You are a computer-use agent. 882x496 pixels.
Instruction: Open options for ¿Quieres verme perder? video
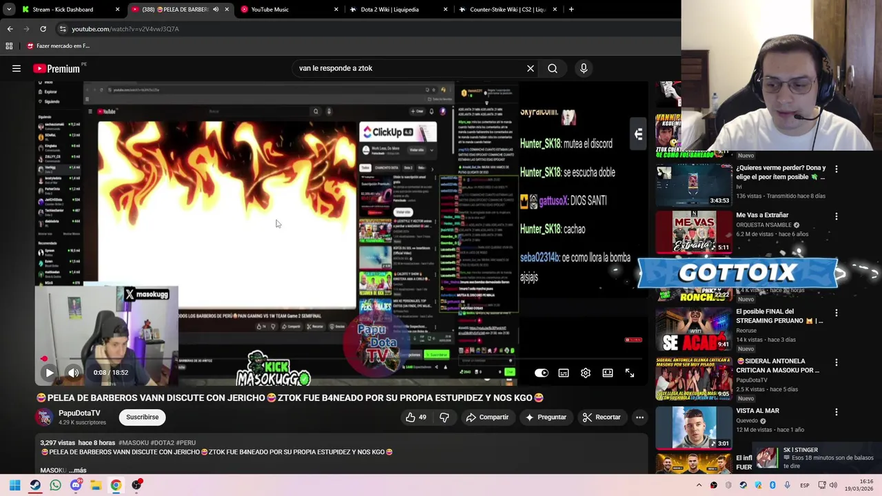pyautogui.click(x=837, y=169)
